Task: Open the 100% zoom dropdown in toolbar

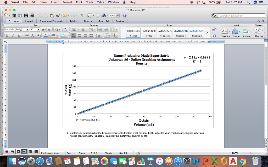Action: pyautogui.click(x=118, y=16)
